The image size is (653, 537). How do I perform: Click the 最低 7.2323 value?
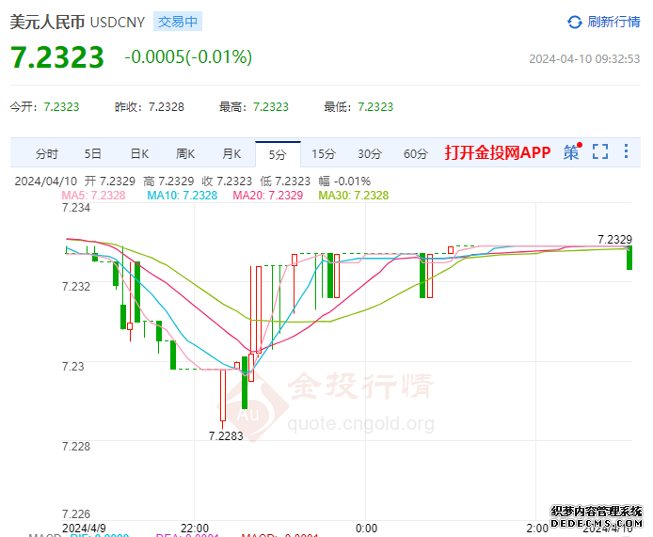point(375,107)
